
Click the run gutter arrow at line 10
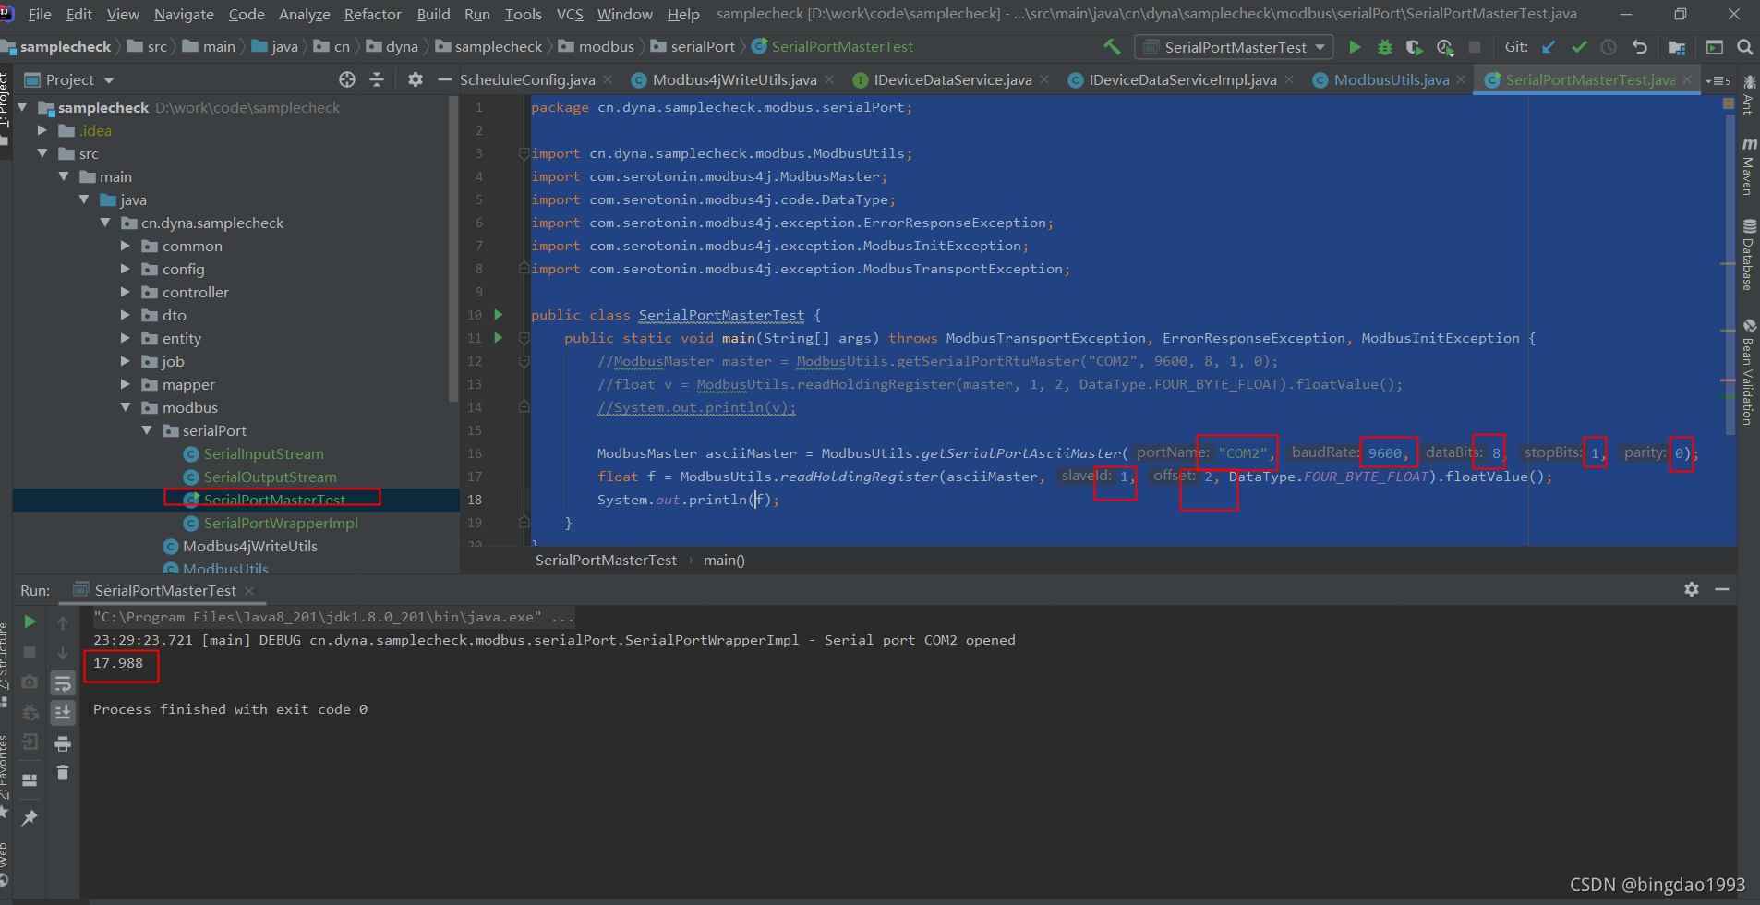coord(498,315)
